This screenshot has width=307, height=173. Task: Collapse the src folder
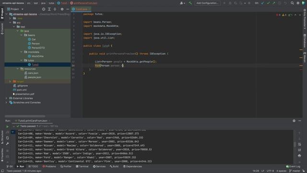pyautogui.click(x=10, y=23)
